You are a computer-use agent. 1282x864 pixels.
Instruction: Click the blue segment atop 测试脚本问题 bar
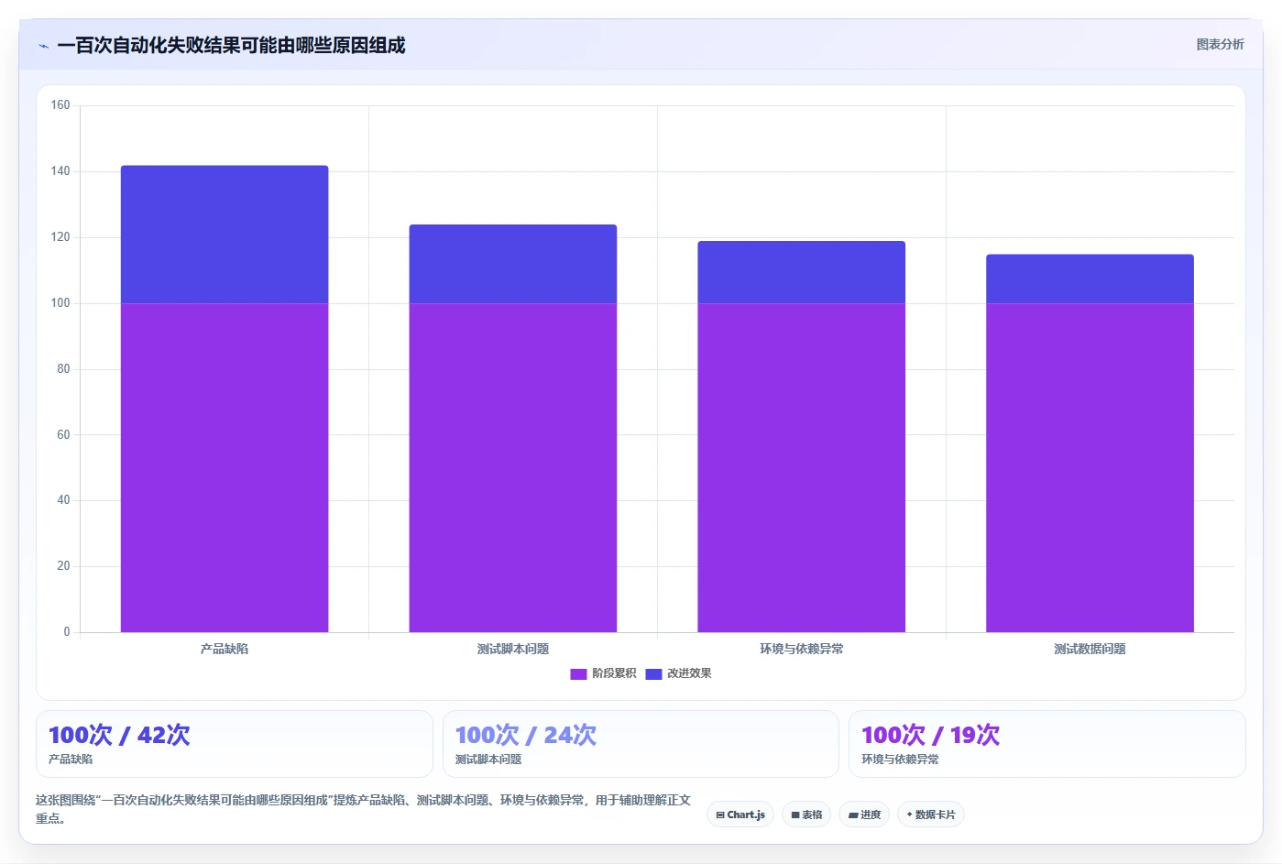(513, 264)
